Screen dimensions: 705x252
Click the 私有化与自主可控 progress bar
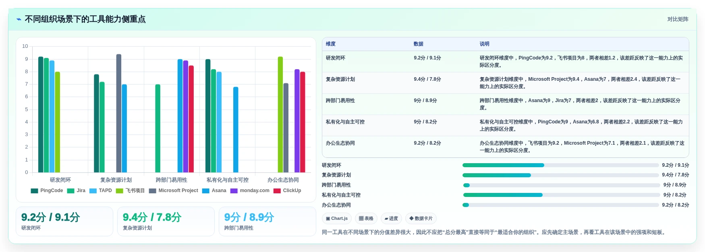561,195
